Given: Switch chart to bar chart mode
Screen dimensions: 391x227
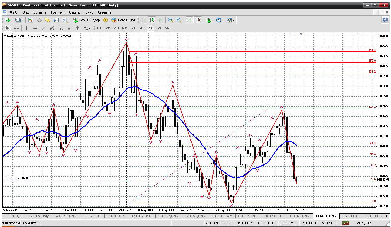Looking at the screenshot, I should pos(143,20).
